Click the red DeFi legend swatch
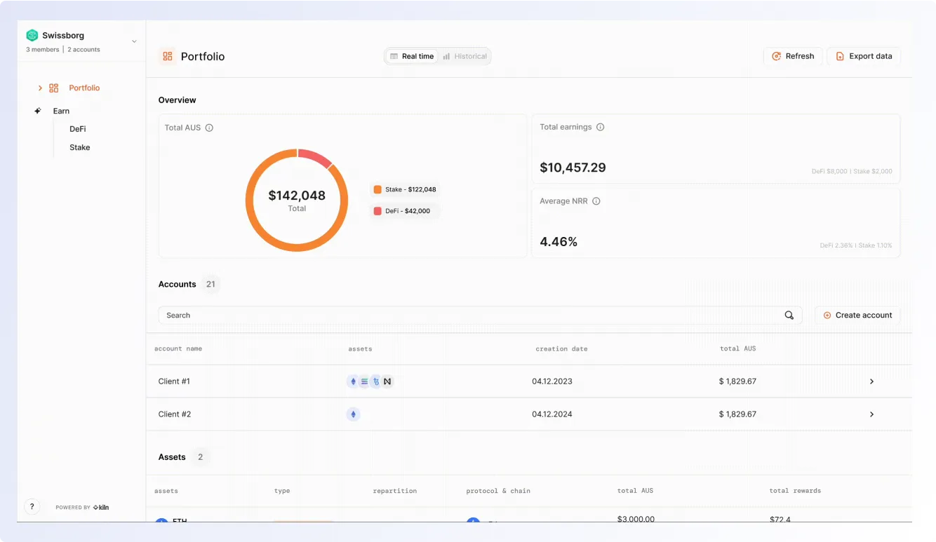This screenshot has height=542, width=936. 377,210
